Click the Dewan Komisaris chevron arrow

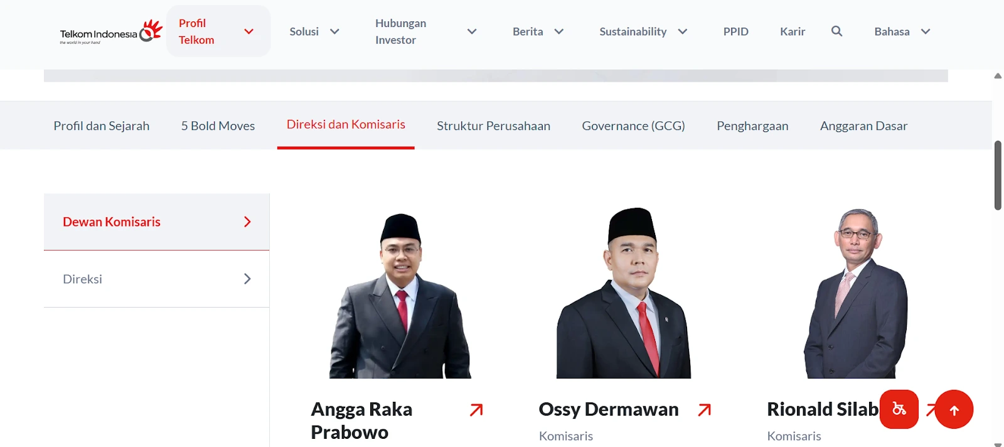(x=247, y=222)
